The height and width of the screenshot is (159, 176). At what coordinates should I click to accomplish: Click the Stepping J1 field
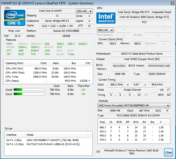pos(57,15)
